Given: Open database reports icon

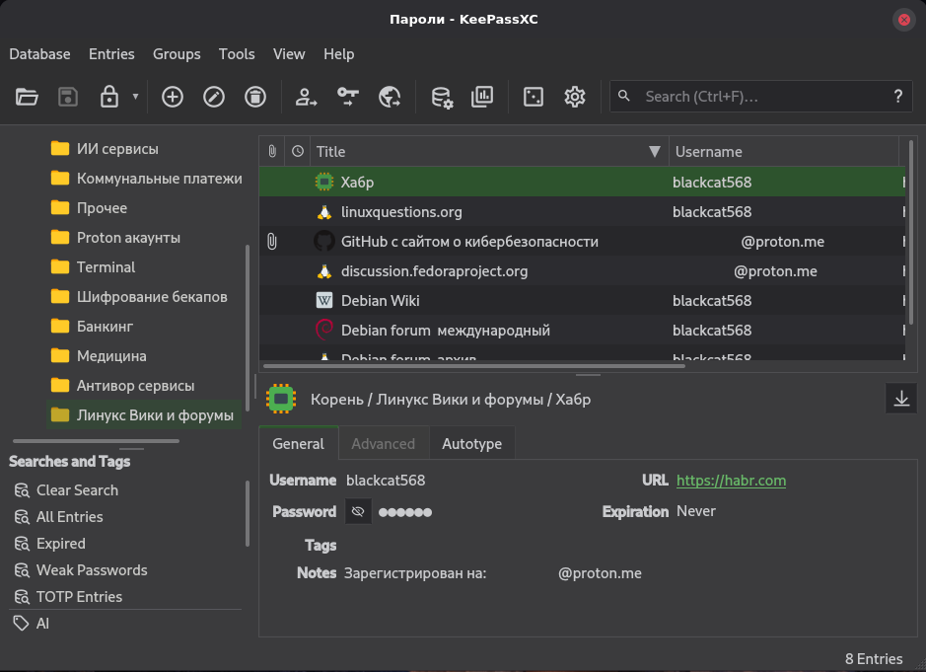Looking at the screenshot, I should tap(482, 97).
